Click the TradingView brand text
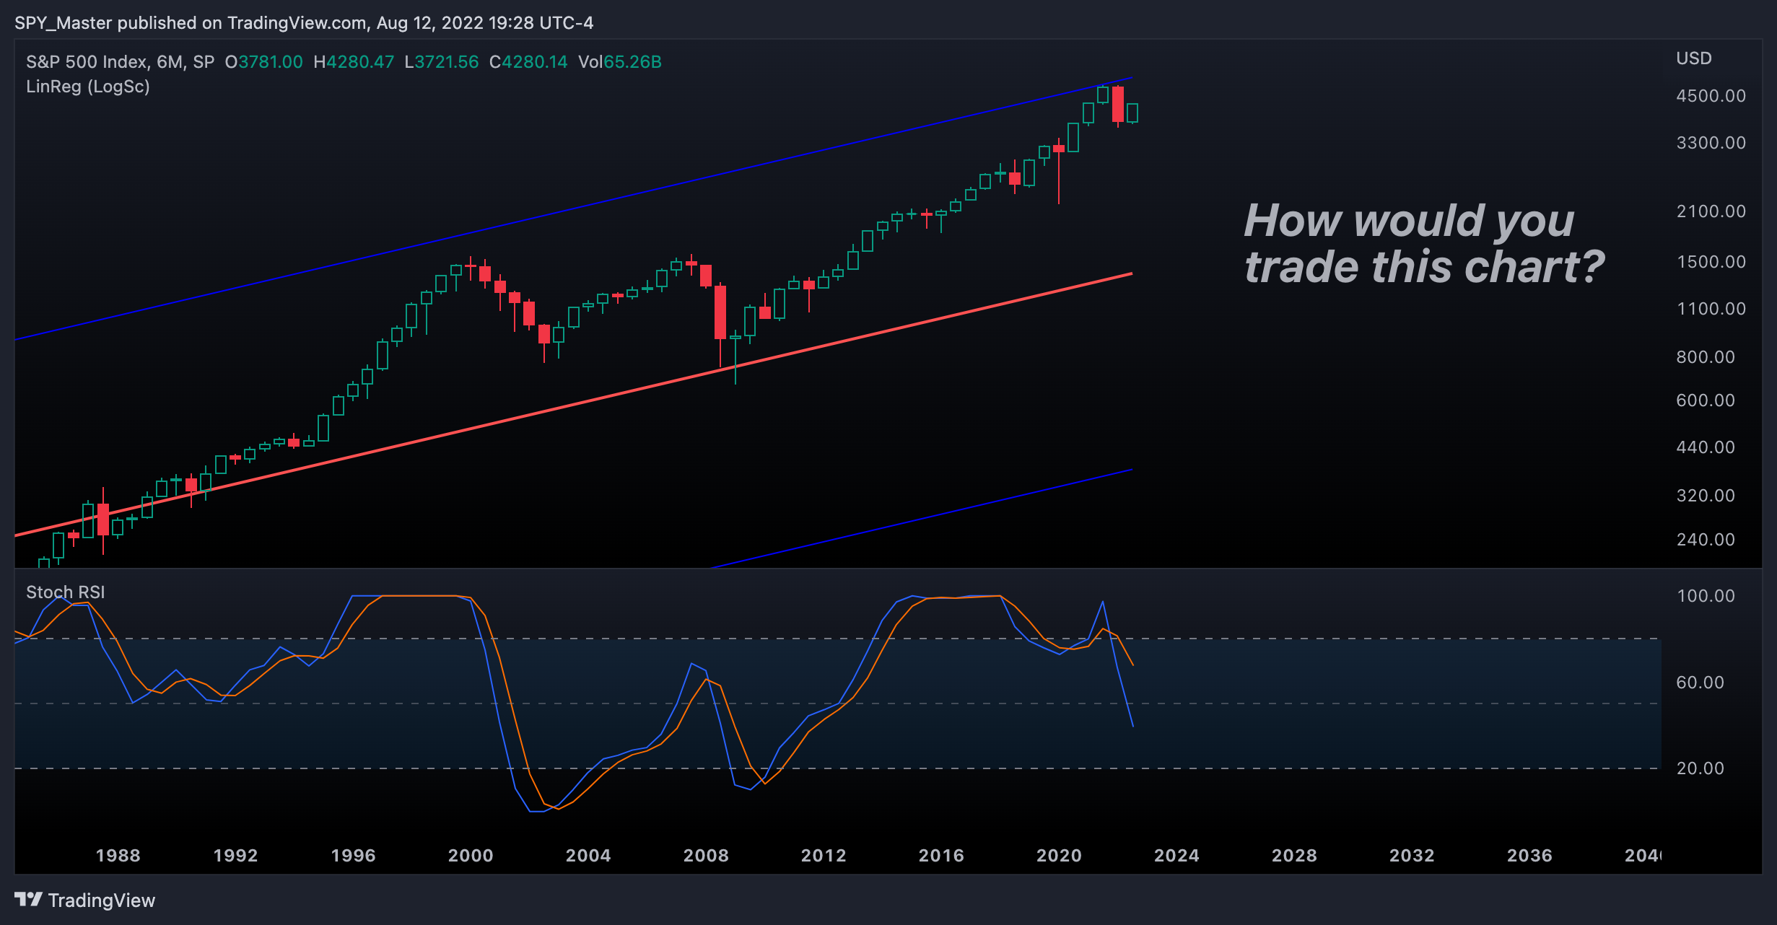The width and height of the screenshot is (1777, 925). click(102, 900)
